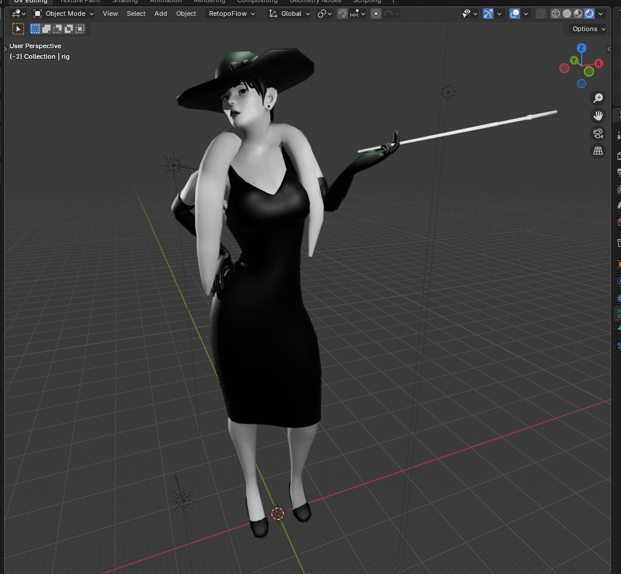Switch to Material Preview shading
The height and width of the screenshot is (574, 621).
point(578,14)
